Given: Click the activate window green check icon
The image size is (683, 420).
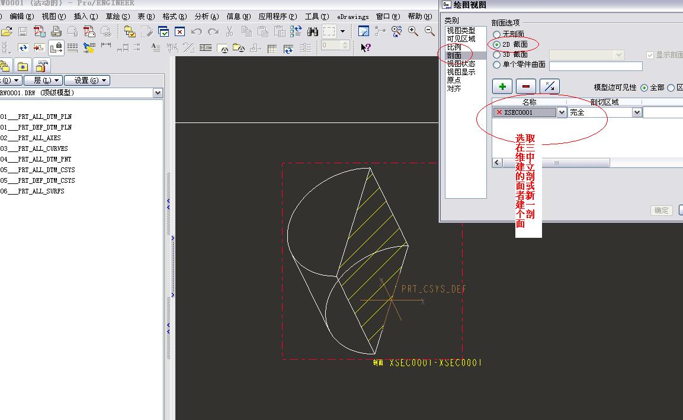Looking at the screenshot, I should tap(163, 31).
